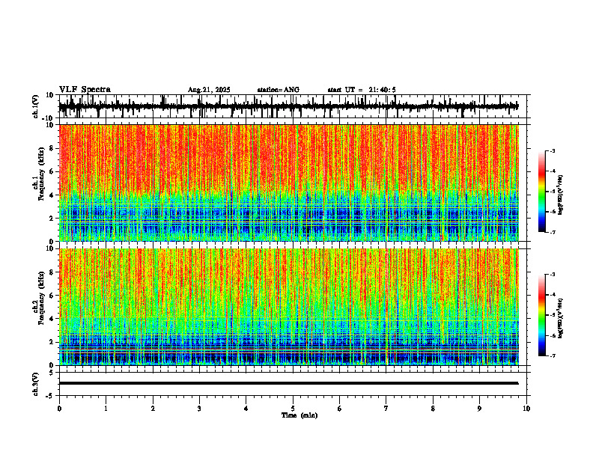This screenshot has height=458, width=593.
Task: Click the flat ch.3 voltage trace line
Action: tap(288, 383)
